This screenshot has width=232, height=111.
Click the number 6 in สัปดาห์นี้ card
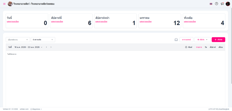pyautogui.click(x=90, y=23)
